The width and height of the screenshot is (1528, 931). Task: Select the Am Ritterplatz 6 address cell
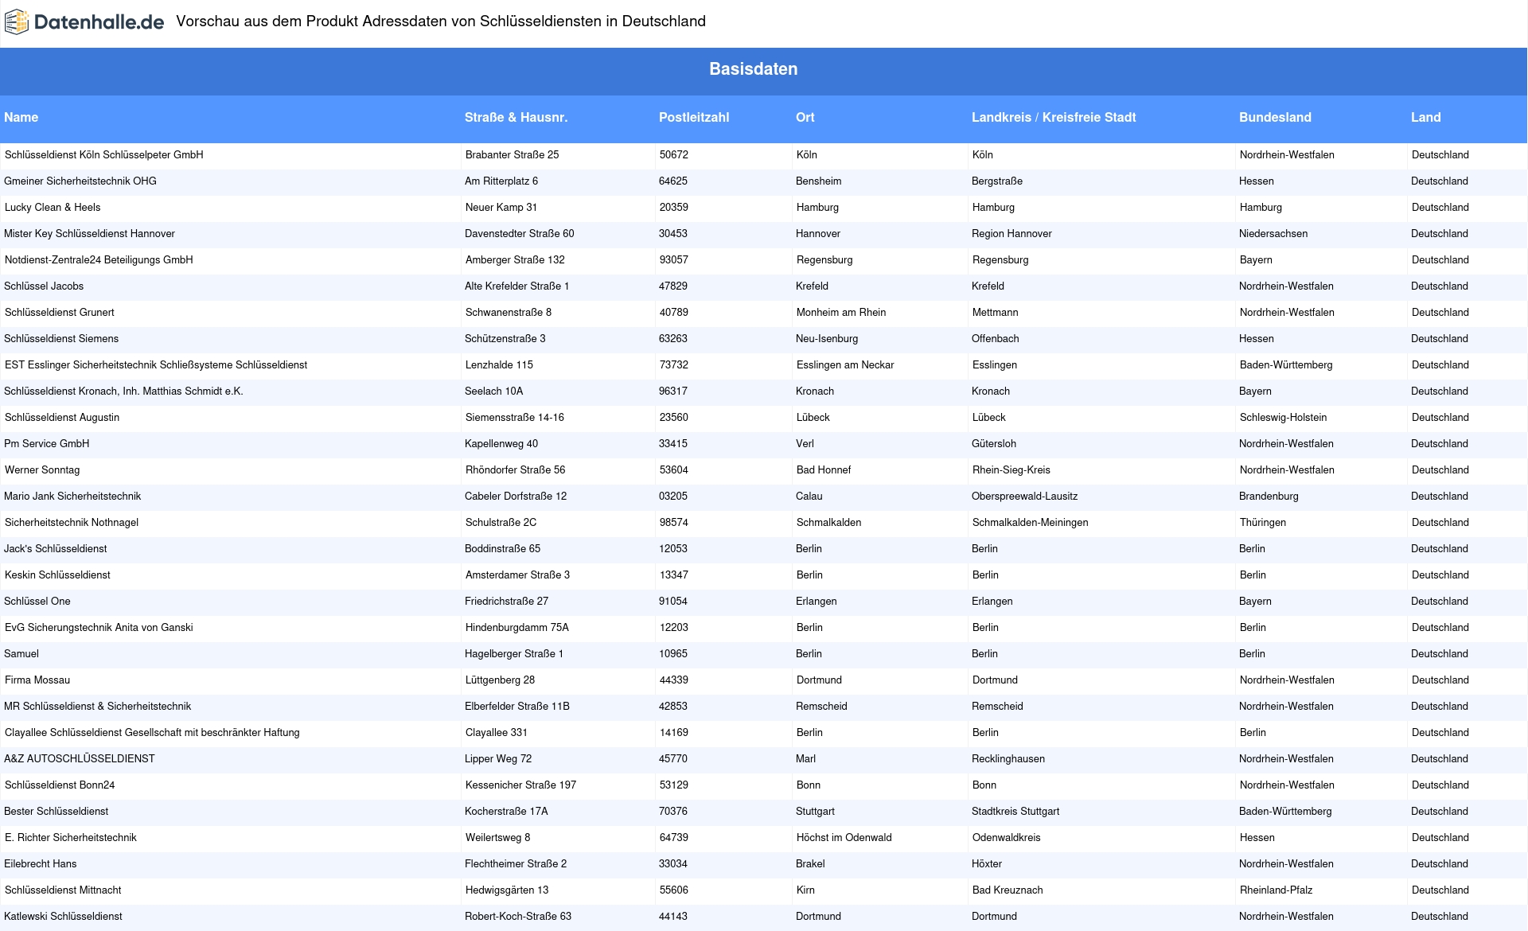[501, 181]
